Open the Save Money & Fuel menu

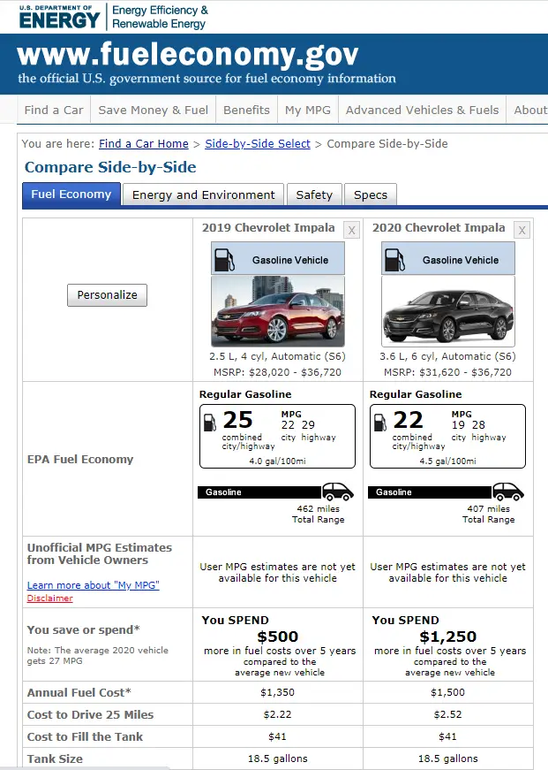click(x=153, y=110)
